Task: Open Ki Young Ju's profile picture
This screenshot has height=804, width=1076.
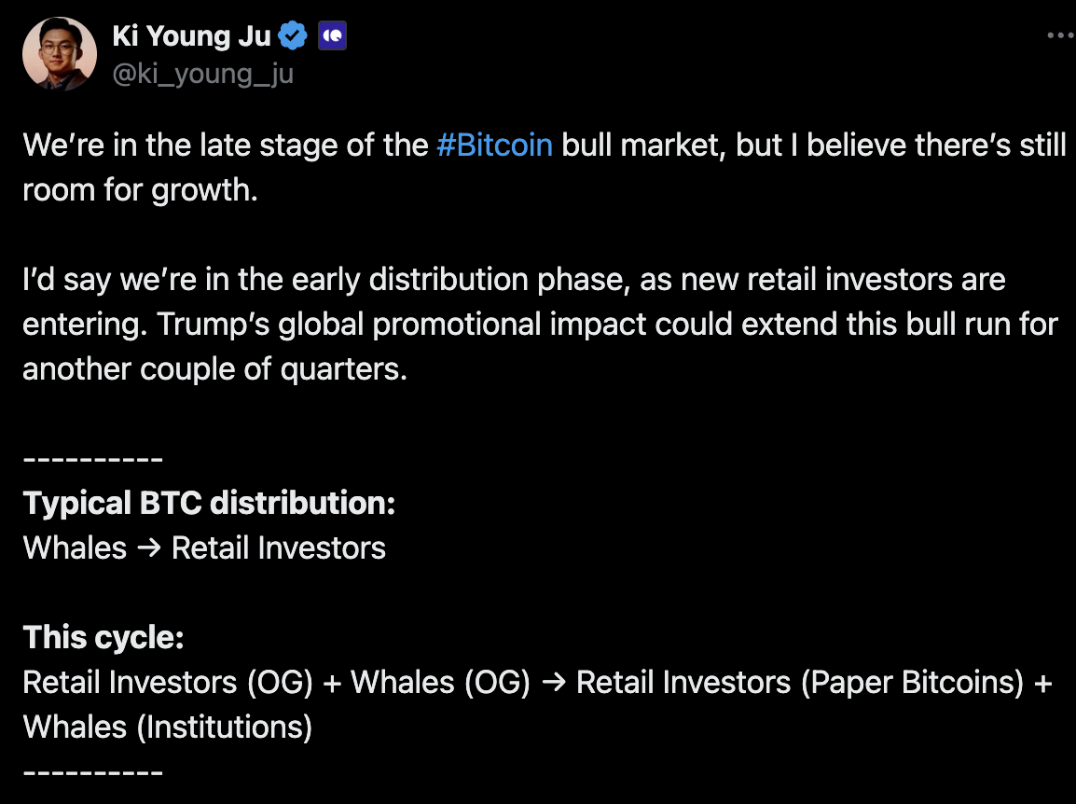Action: [61, 53]
